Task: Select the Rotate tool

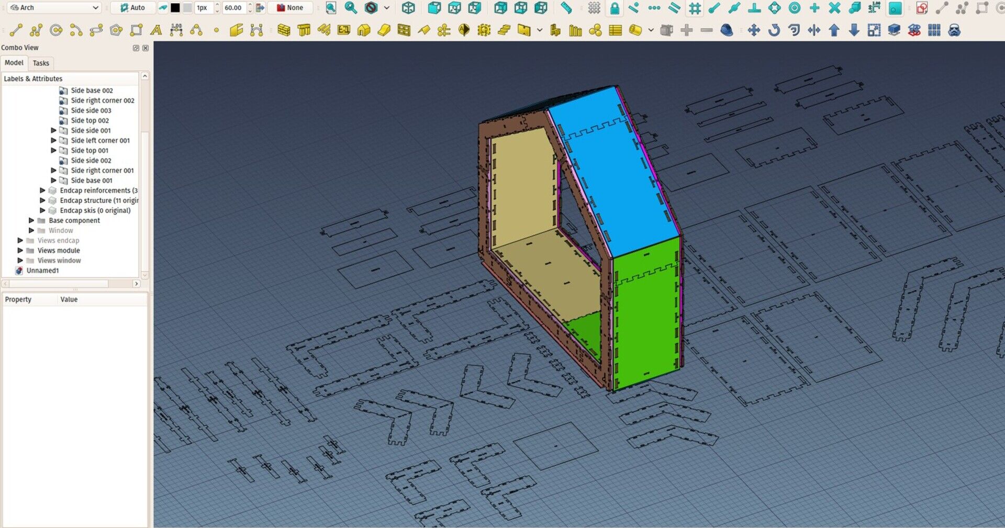Action: pyautogui.click(x=774, y=30)
